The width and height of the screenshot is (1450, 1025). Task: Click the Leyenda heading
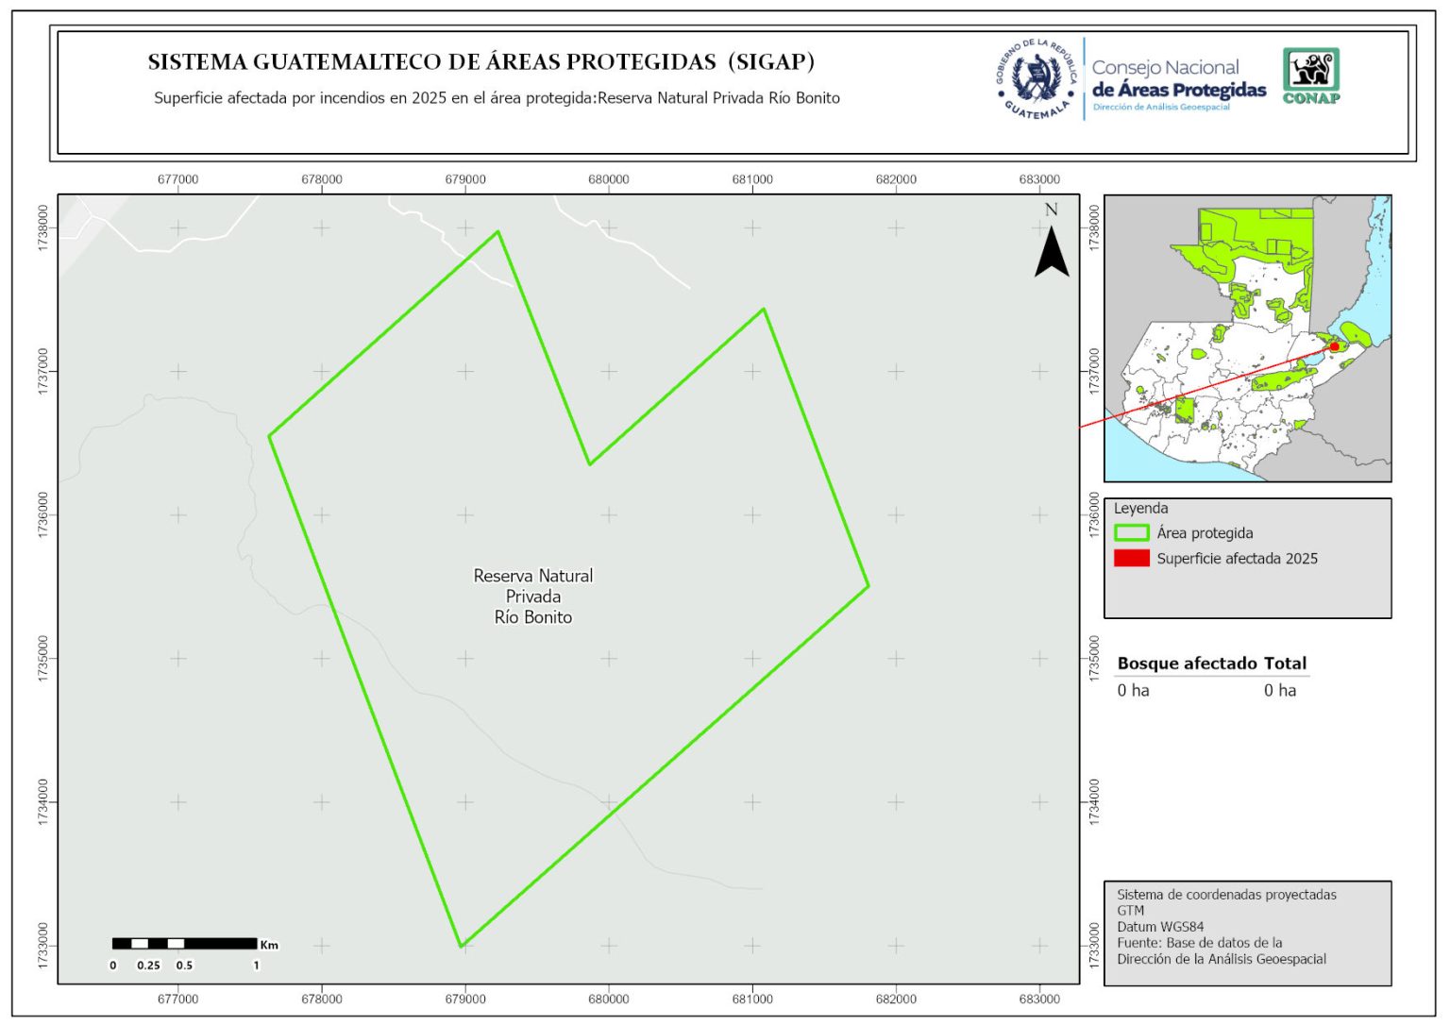[x=1140, y=509]
